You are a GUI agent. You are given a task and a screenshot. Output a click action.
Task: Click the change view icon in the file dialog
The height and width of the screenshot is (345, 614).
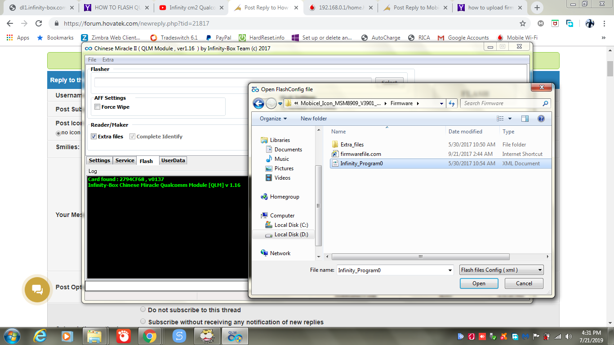click(500, 119)
